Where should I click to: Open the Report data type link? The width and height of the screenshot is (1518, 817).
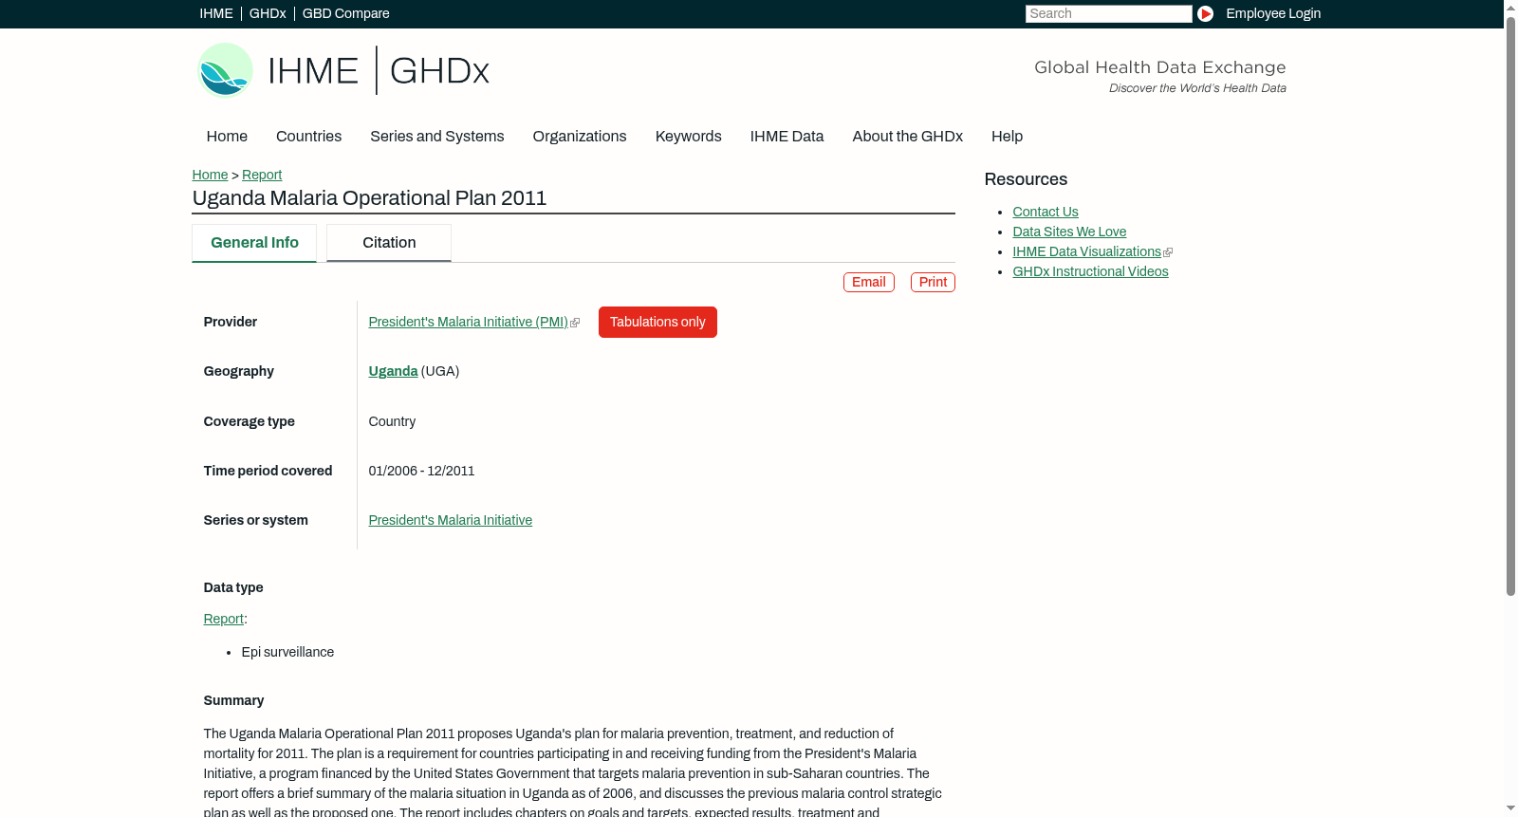[224, 620]
